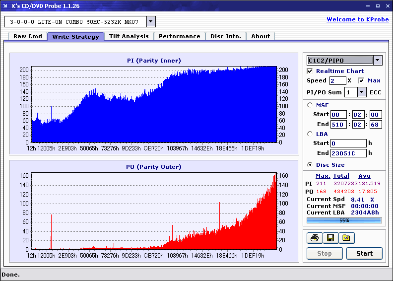
Task: Click the LBA Start field
Action: pyautogui.click(x=348, y=143)
